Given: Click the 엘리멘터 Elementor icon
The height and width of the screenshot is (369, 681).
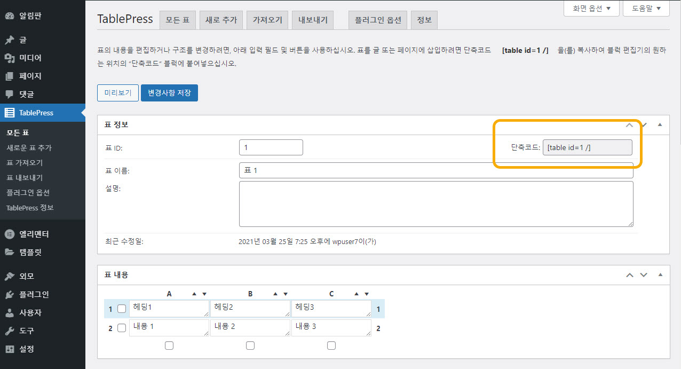Looking at the screenshot, I should 10,234.
